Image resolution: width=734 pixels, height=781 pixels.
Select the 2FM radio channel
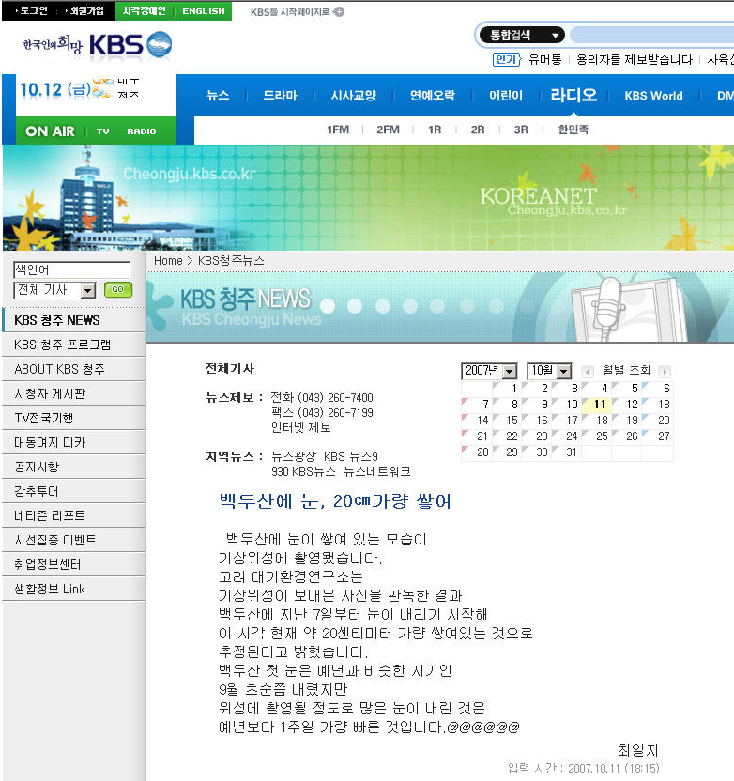(x=388, y=130)
